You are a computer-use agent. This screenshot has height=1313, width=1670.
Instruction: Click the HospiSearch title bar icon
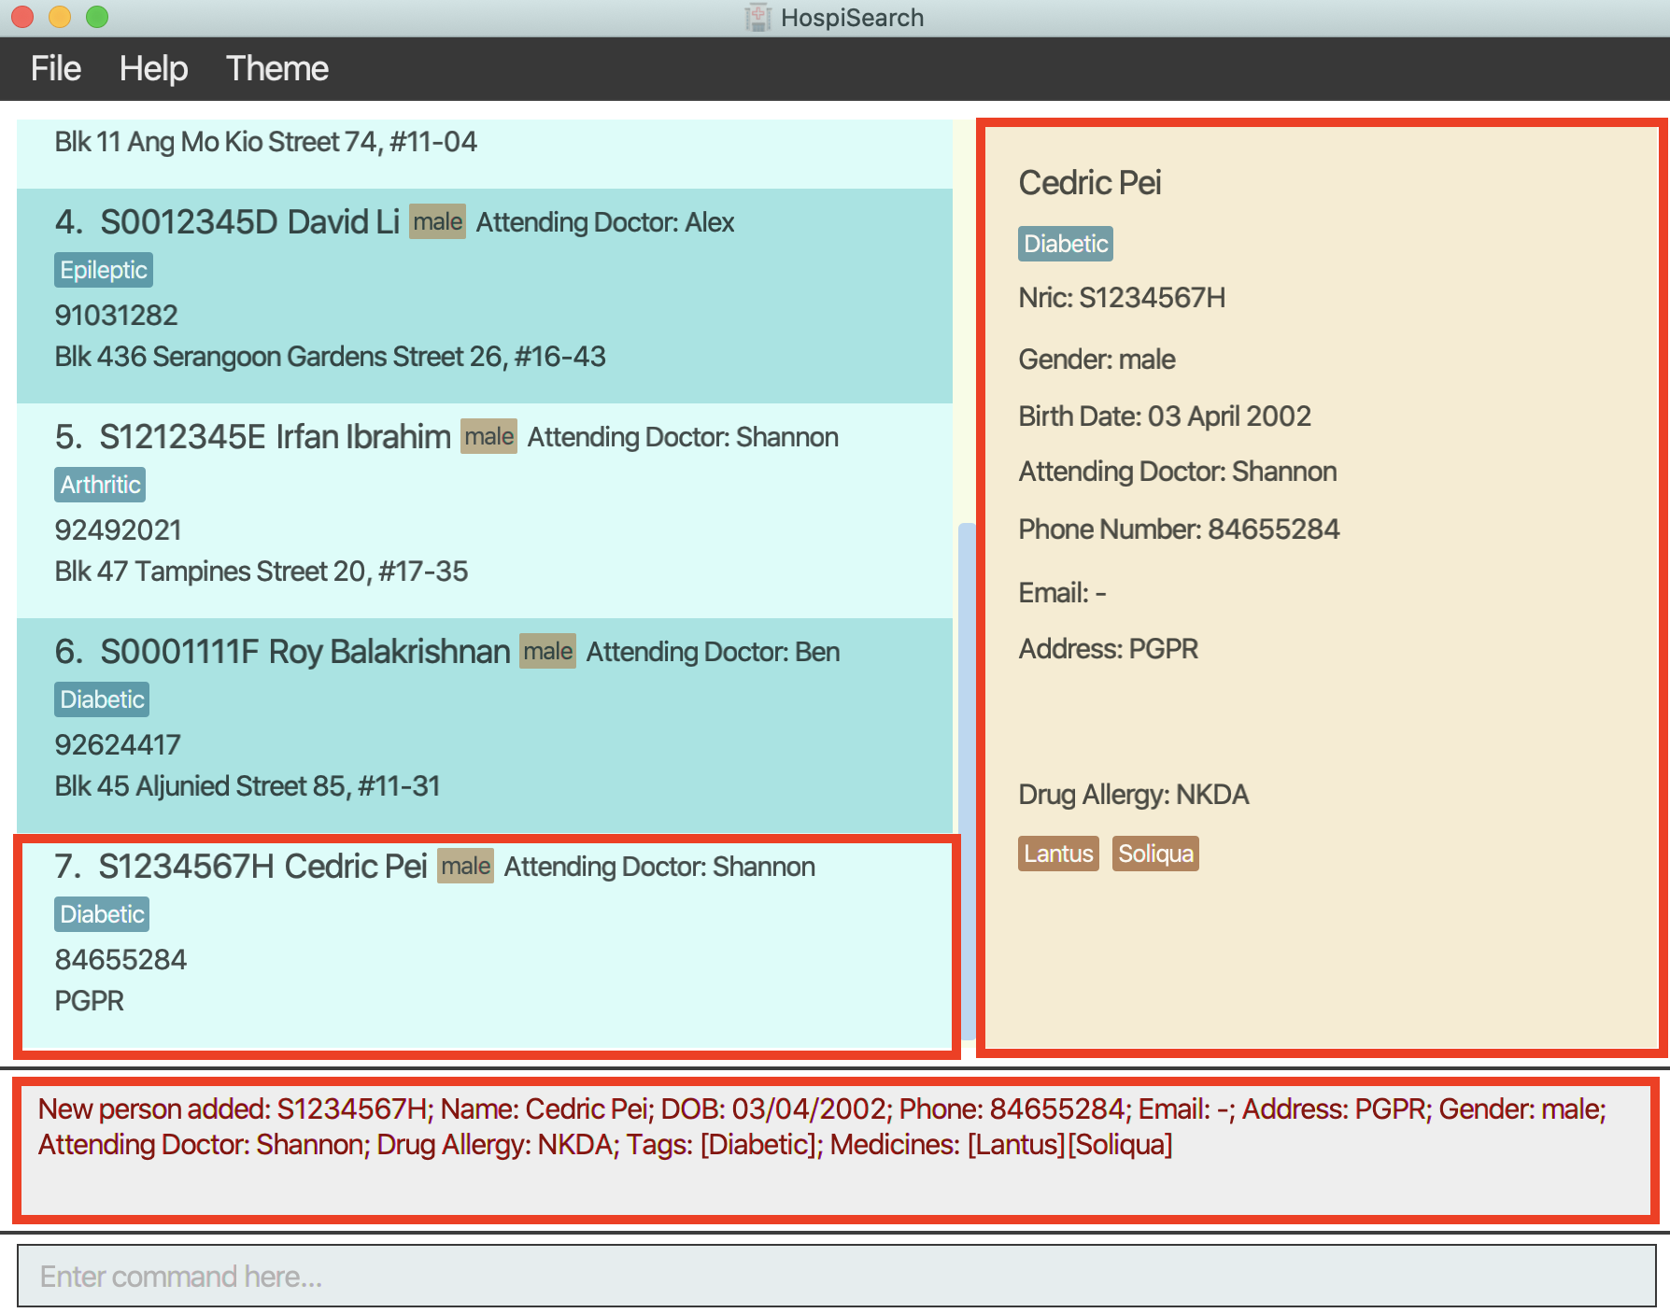(757, 17)
